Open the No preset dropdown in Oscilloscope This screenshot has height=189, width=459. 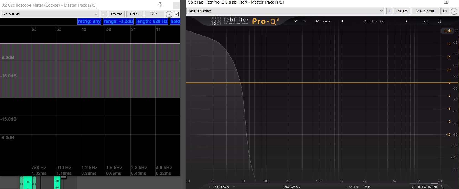[50, 14]
